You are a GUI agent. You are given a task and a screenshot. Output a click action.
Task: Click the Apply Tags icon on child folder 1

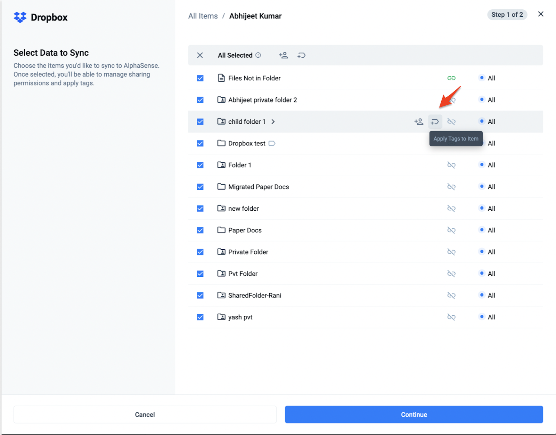click(x=435, y=122)
